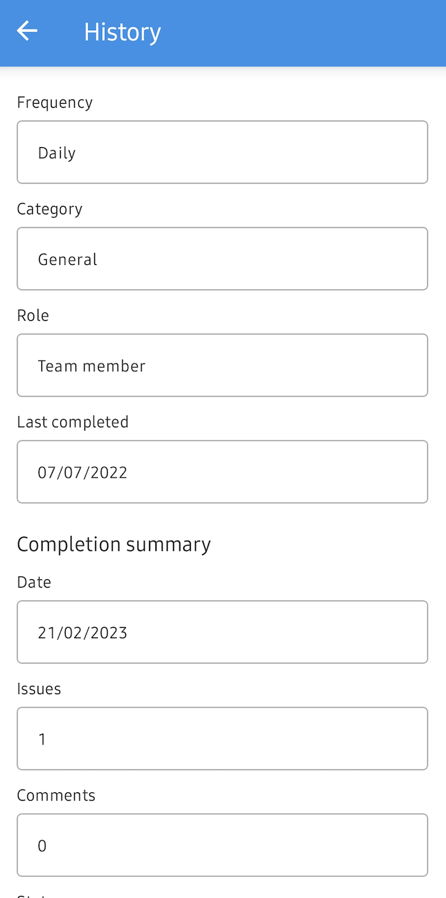Tap the Completion summary heading
446x898 pixels.
pos(114,544)
